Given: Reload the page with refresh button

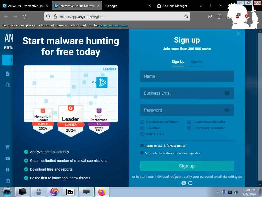Looking at the screenshot, I should pyautogui.click(x=25, y=16).
